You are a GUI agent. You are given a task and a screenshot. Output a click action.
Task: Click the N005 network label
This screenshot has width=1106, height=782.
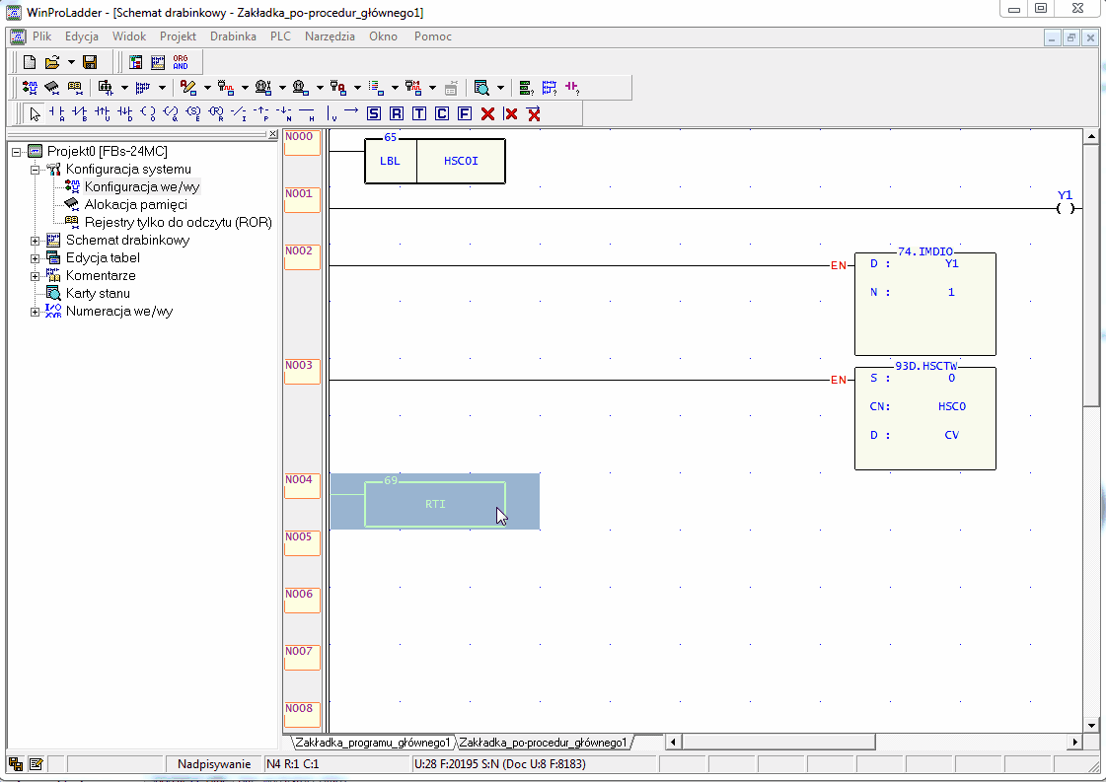(x=302, y=542)
